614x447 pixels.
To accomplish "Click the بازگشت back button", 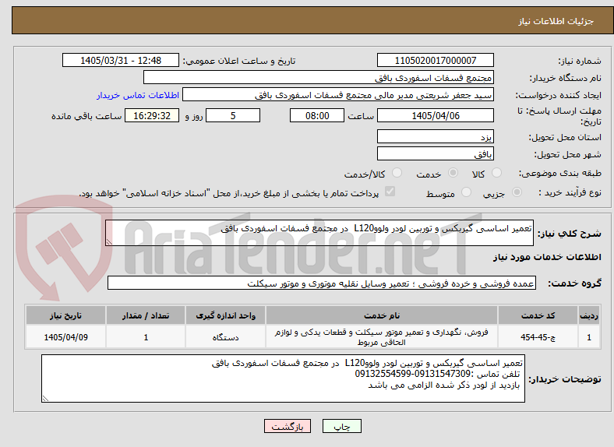I will (288, 426).
